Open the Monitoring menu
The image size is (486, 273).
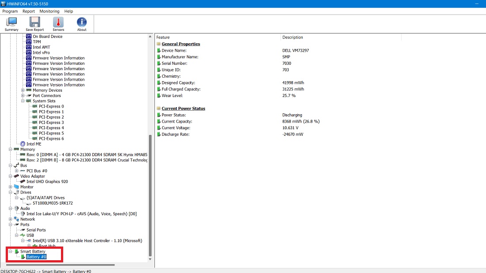click(x=49, y=11)
